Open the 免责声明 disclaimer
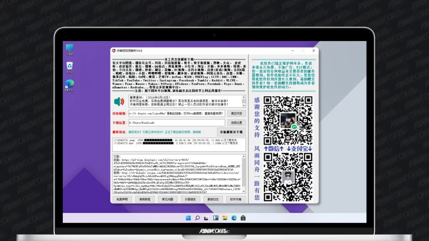Screen dimensions: 429x241 122,200
